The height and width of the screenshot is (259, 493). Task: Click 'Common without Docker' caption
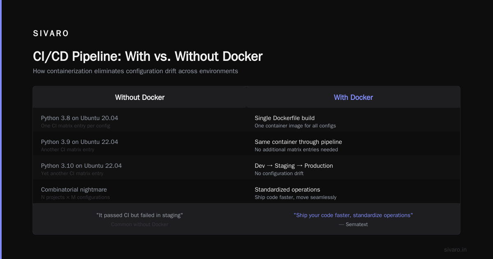click(140, 224)
